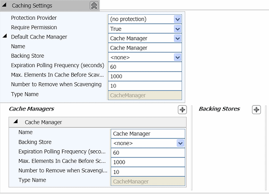This screenshot has height=195, width=269.
Task: Click the top Name field
Action: tap(144, 48)
